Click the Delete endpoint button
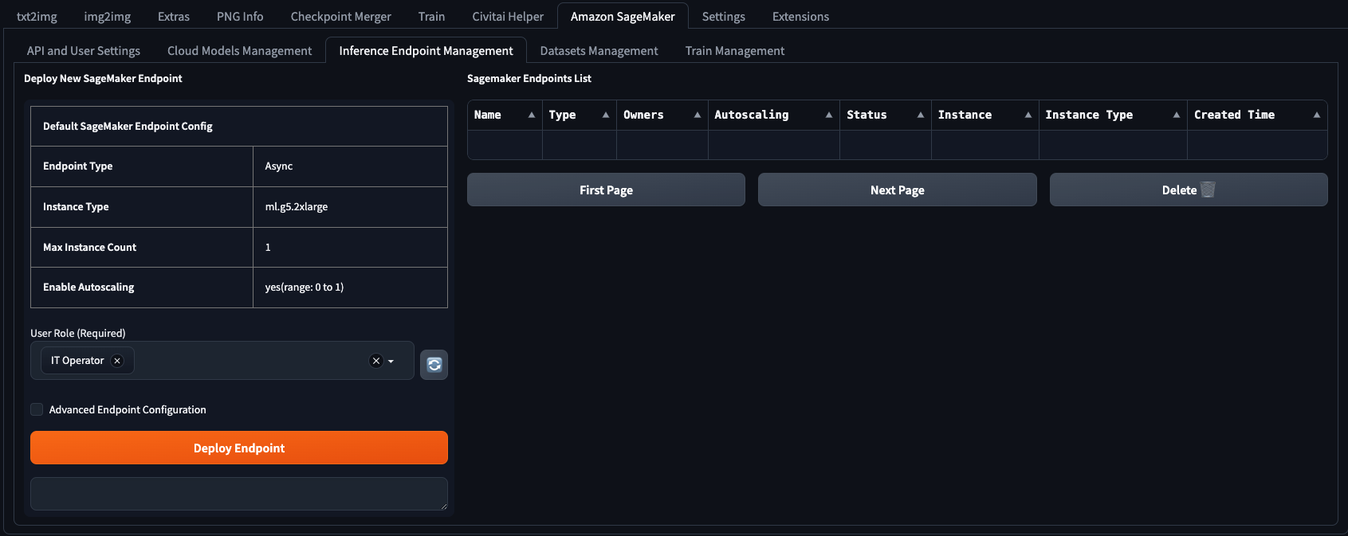The height and width of the screenshot is (536, 1348). tap(1189, 190)
